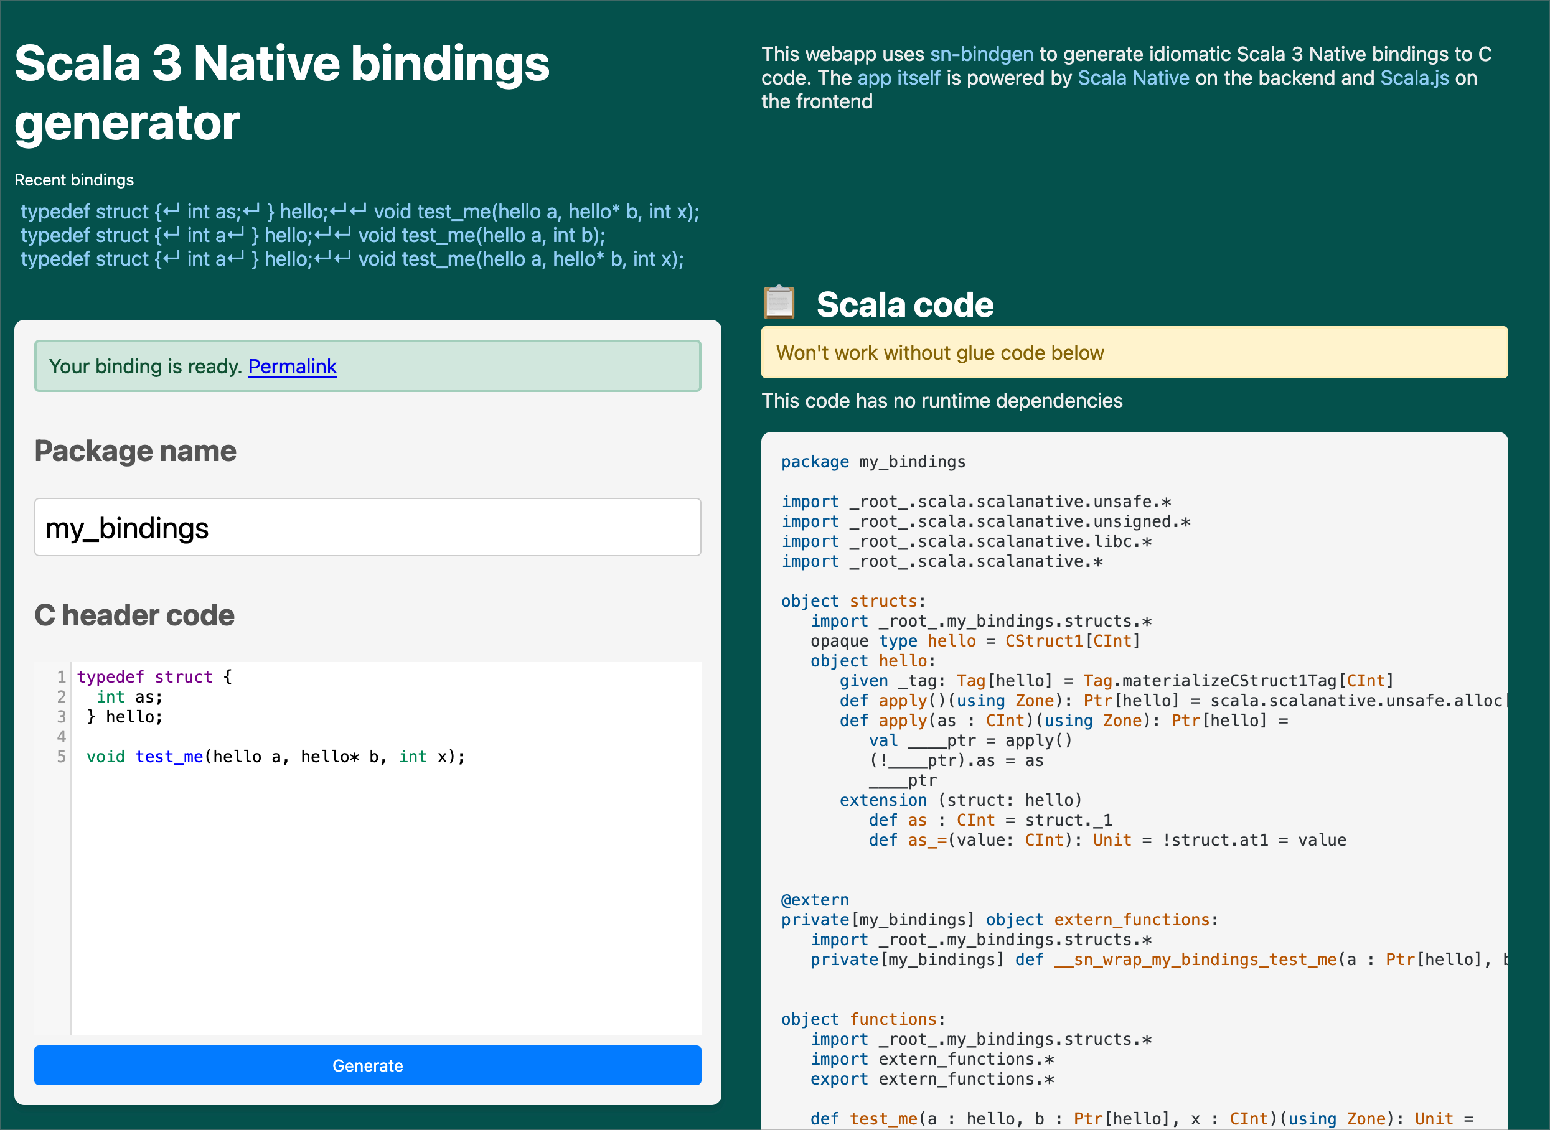Click the clipboard icon beside Scala code heading

pyautogui.click(x=779, y=303)
